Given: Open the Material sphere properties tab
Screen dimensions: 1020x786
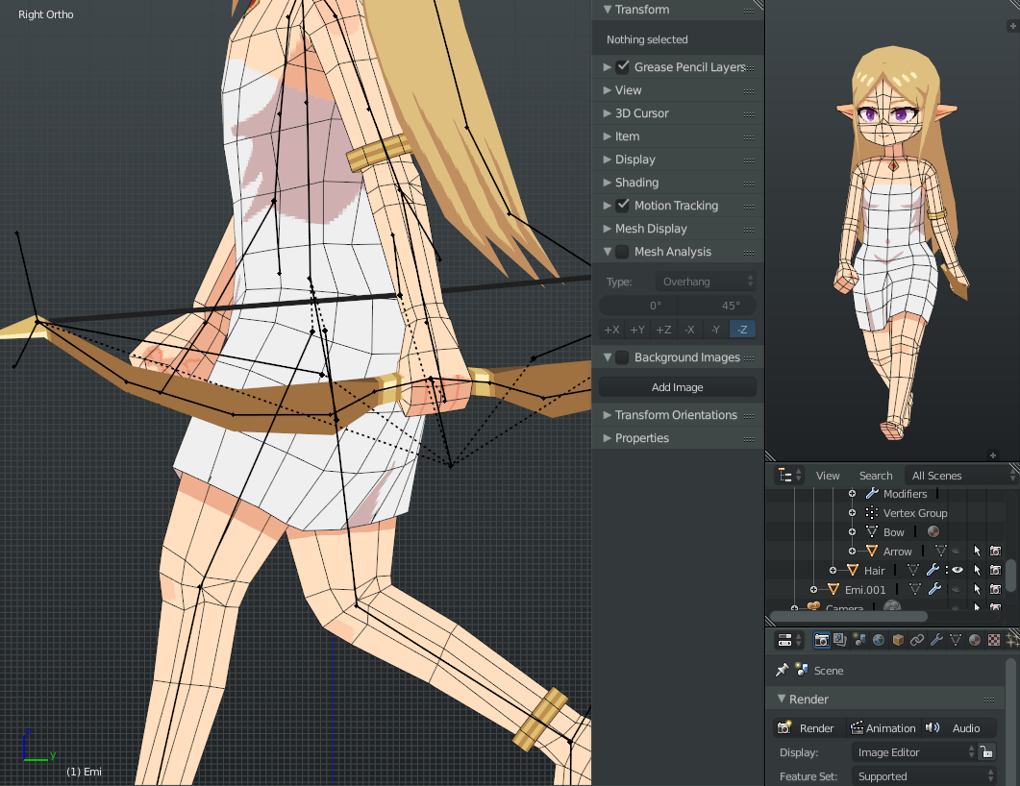Looking at the screenshot, I should pyautogui.click(x=975, y=640).
